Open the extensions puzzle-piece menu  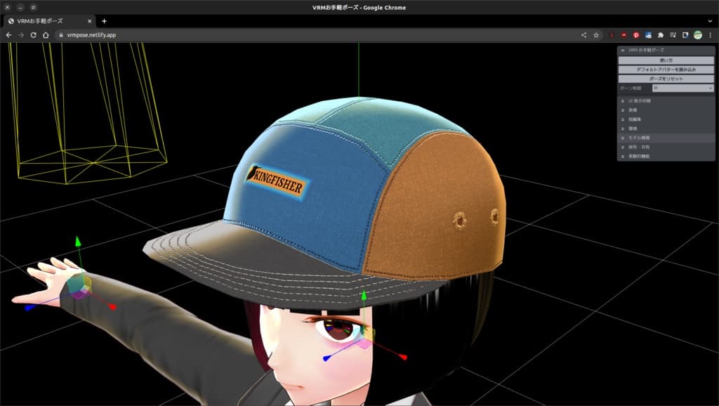pos(661,35)
